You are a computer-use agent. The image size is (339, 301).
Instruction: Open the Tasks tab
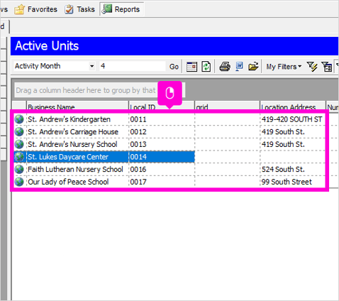pyautogui.click(x=80, y=9)
